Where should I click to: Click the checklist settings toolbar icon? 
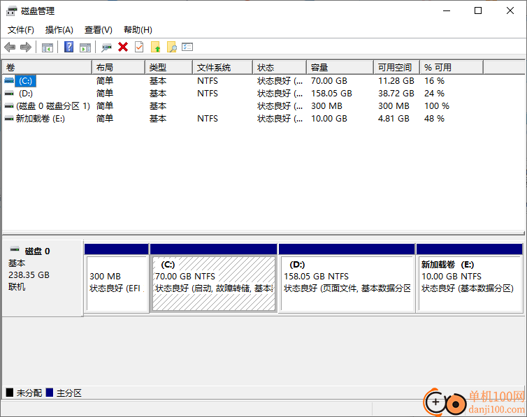[x=187, y=47]
